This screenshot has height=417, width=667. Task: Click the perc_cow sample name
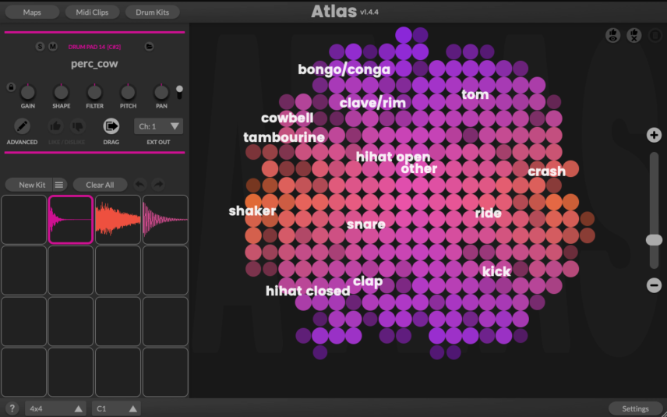[94, 64]
